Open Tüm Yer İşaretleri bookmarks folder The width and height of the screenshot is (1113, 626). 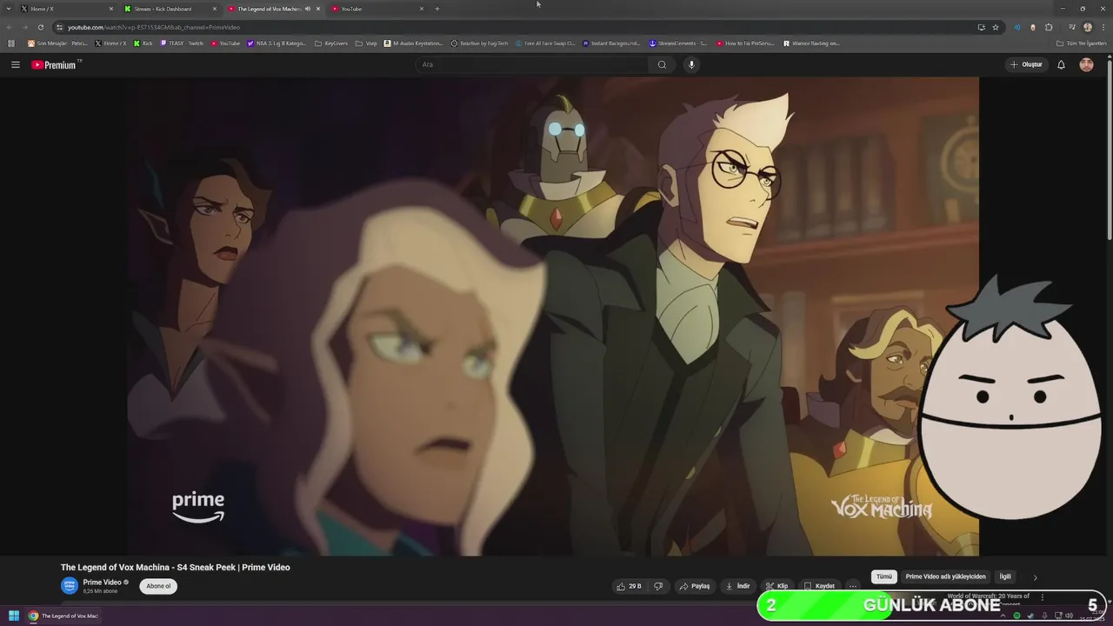pyautogui.click(x=1082, y=43)
